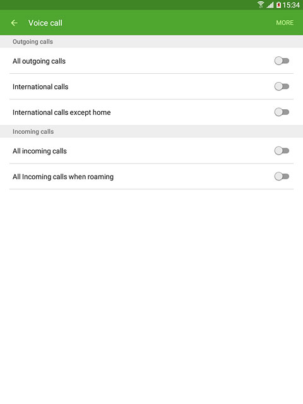Toggle All Incoming calls when roaming switch
The width and height of the screenshot is (303, 404).
pyautogui.click(x=282, y=177)
